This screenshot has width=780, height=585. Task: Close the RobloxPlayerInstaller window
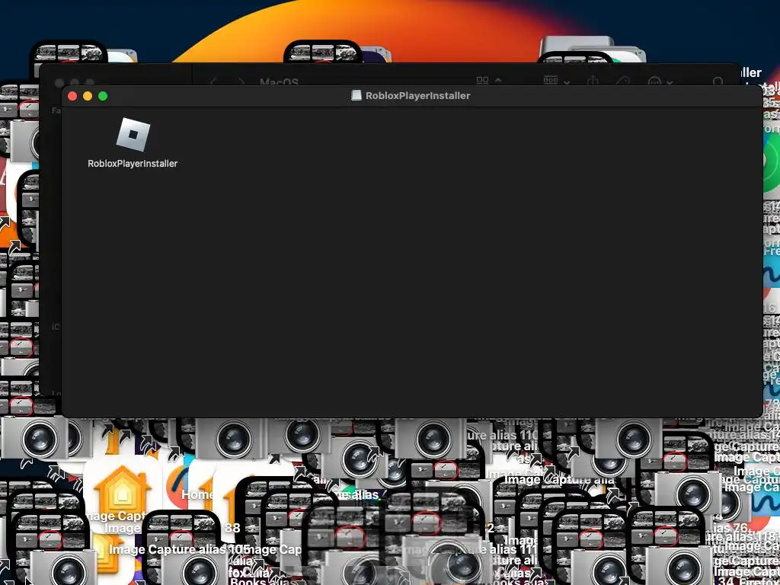pos(72,96)
